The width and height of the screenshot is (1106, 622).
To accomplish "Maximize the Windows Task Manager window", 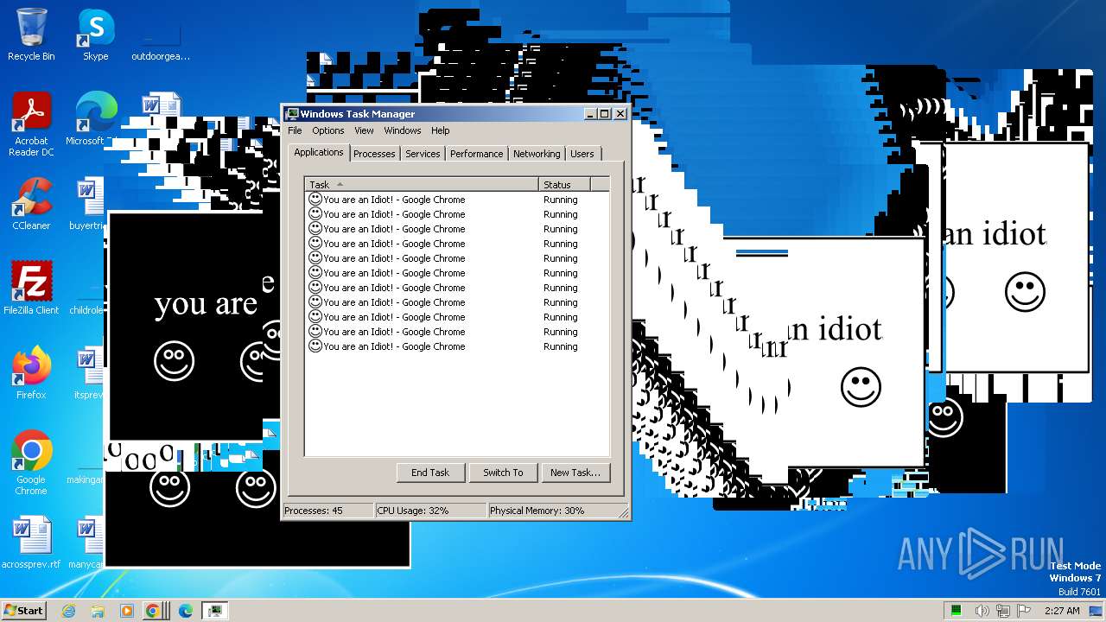I will [x=604, y=114].
